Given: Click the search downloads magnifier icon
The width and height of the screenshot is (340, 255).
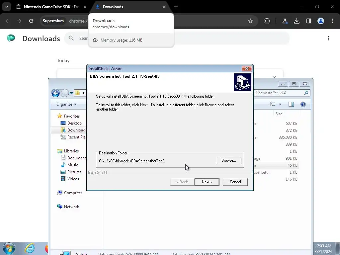Looking at the screenshot, I should coord(71,38).
